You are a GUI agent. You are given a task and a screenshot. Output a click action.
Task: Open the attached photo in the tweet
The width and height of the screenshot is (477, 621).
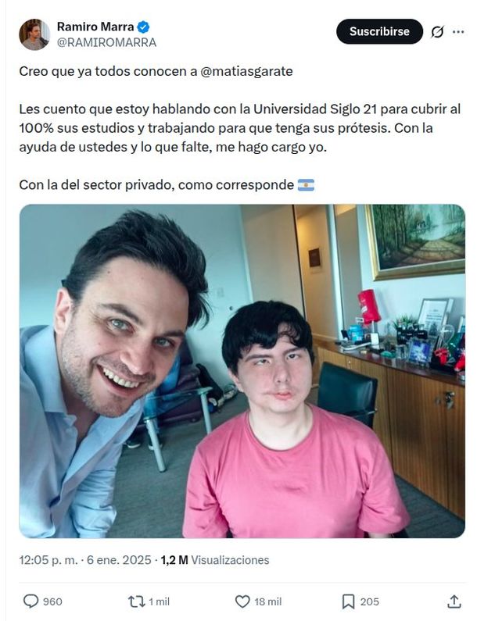(242, 371)
